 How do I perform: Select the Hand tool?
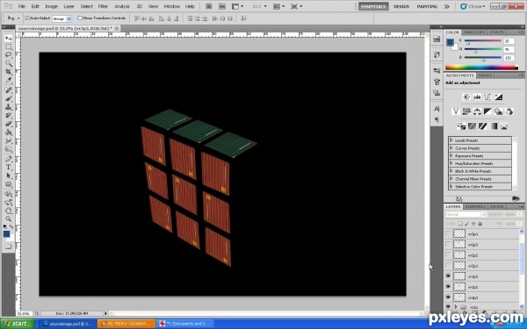coord(9,211)
